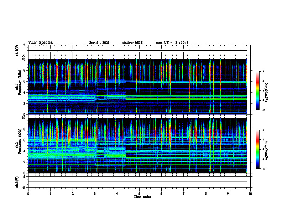Click the "station=MOS" header text
Screen dimensions: 282x217
pyautogui.click(x=132, y=43)
